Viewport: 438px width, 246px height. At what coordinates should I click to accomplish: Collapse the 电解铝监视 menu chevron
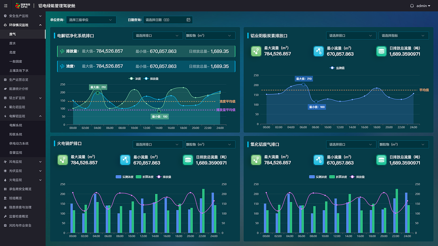click(40, 116)
